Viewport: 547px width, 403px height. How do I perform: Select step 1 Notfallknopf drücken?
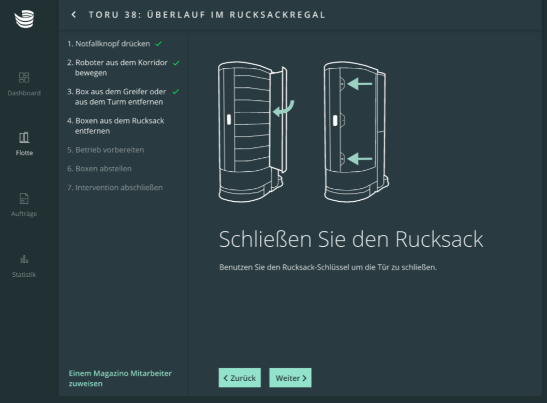pos(109,44)
